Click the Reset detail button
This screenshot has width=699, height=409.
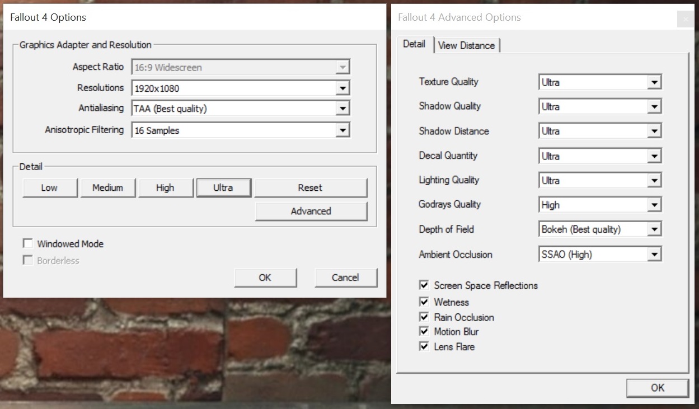pyautogui.click(x=311, y=188)
